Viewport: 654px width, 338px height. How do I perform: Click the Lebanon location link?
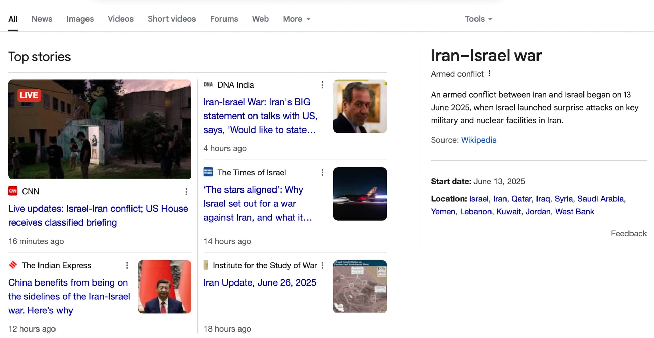pyautogui.click(x=476, y=212)
